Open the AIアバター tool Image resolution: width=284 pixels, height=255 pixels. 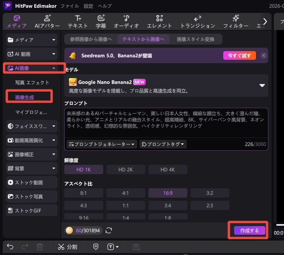(x=47, y=22)
